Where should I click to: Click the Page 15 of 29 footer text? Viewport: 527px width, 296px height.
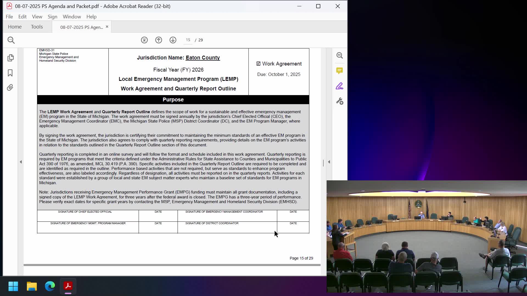click(x=301, y=258)
